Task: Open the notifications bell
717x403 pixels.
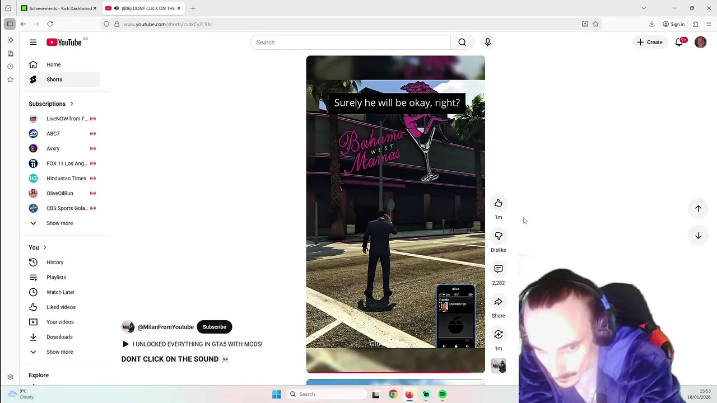Action: point(679,42)
